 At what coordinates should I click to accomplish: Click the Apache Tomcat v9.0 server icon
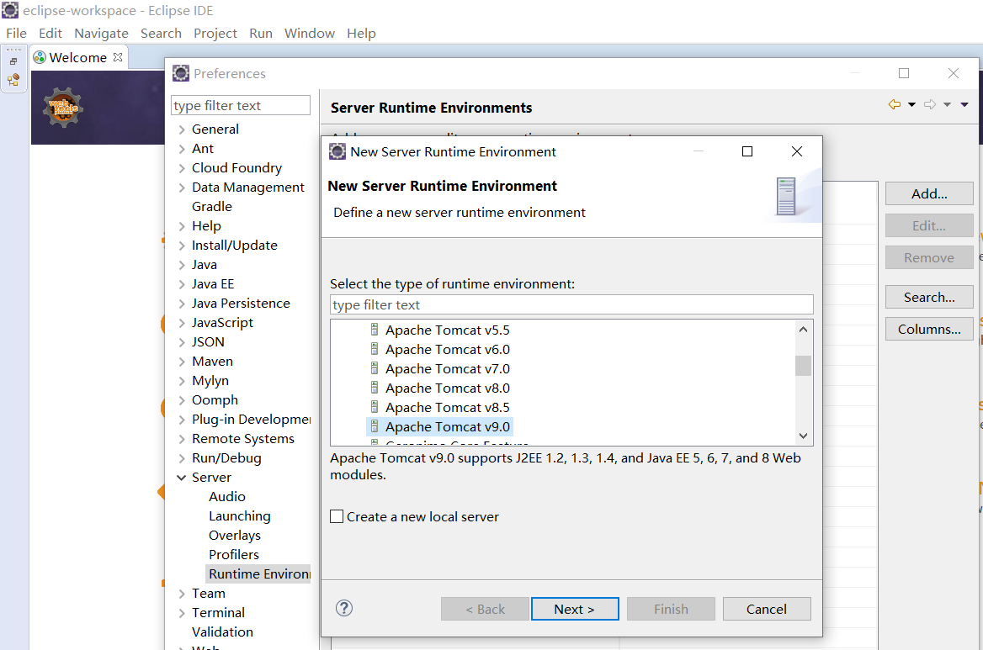[x=375, y=426]
